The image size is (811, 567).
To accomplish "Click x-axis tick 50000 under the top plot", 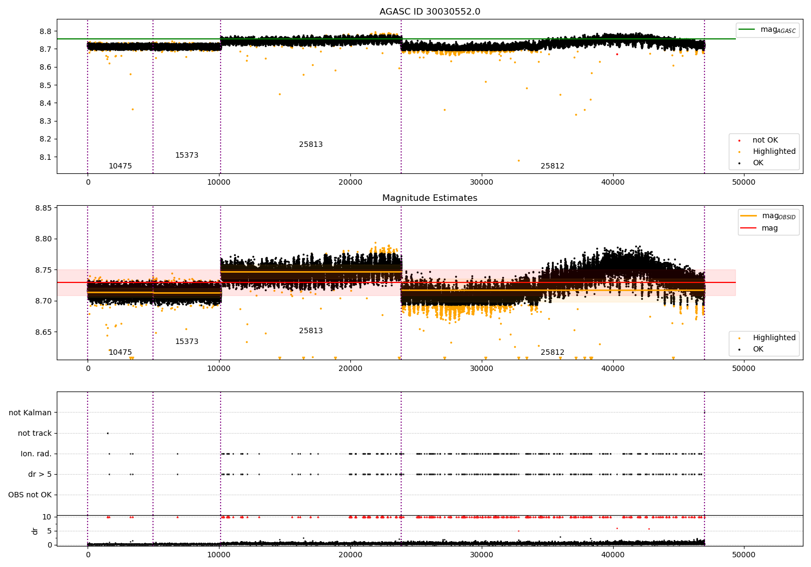I will point(744,183).
